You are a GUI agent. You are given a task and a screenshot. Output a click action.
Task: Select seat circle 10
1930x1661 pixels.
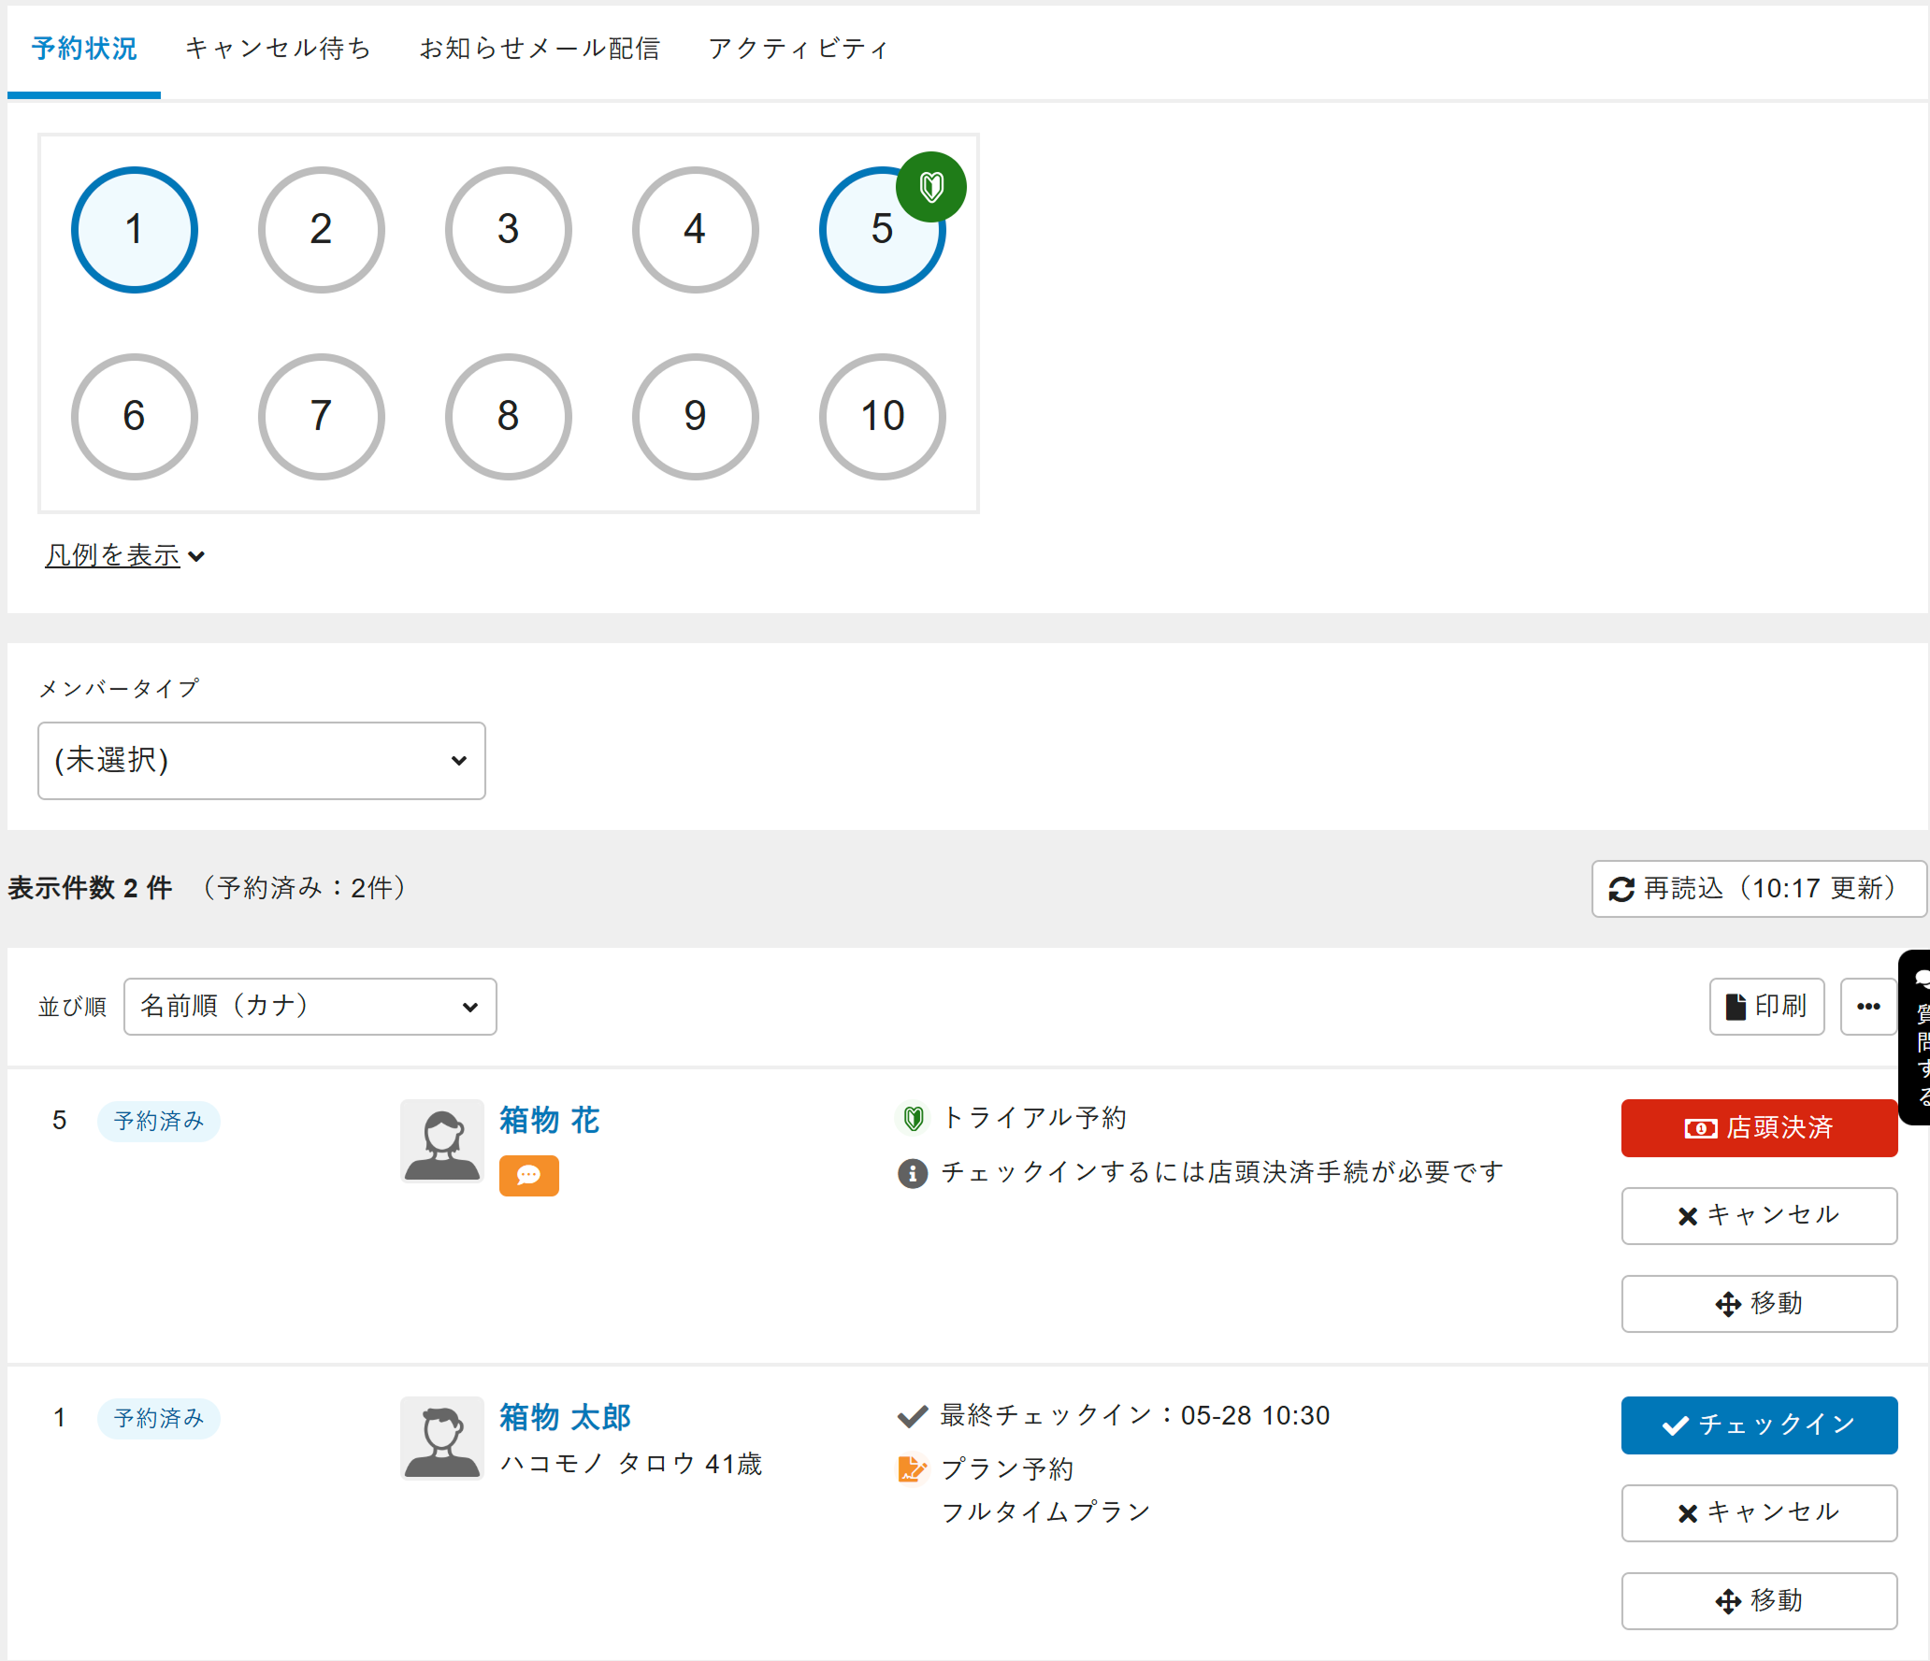pyautogui.click(x=882, y=417)
